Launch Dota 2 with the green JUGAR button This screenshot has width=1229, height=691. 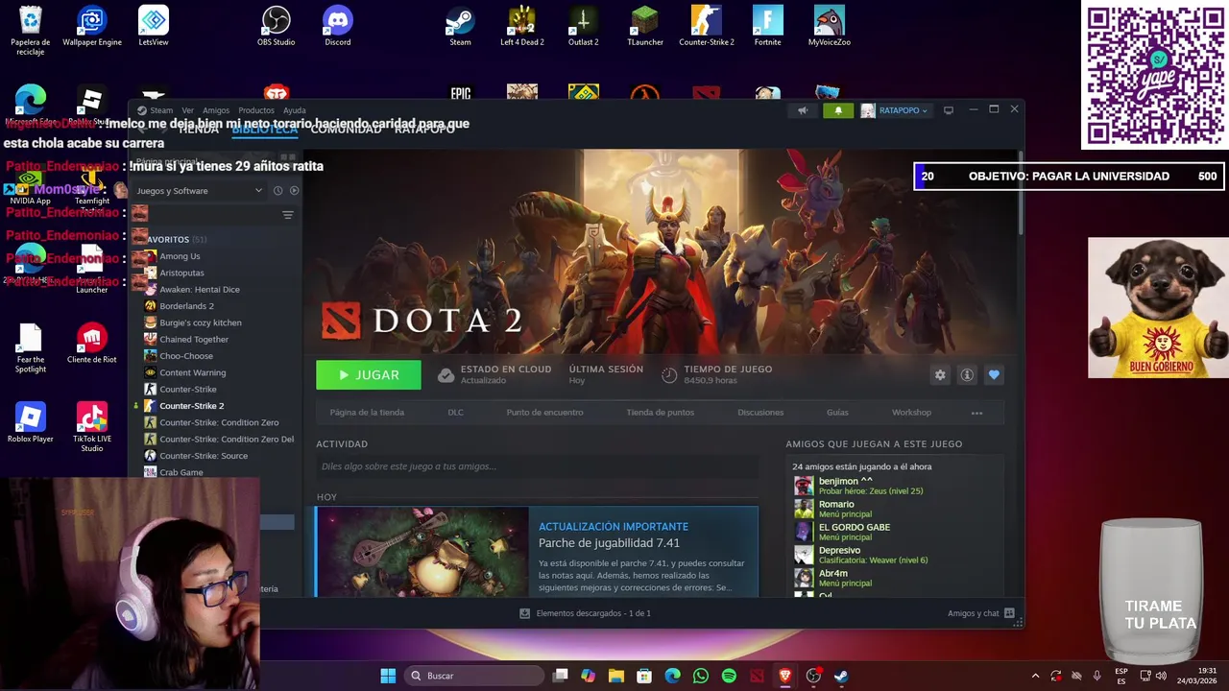[x=369, y=375]
